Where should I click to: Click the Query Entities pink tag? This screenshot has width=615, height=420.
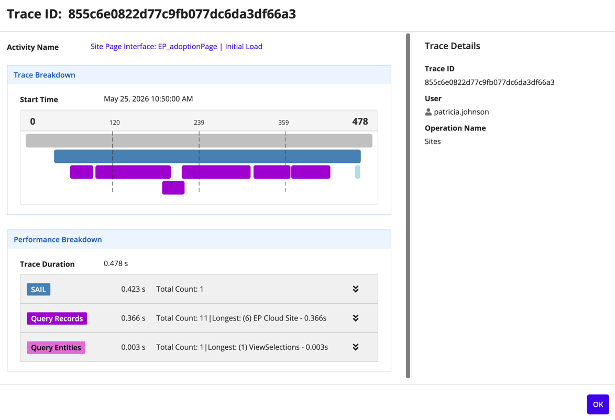(56, 347)
